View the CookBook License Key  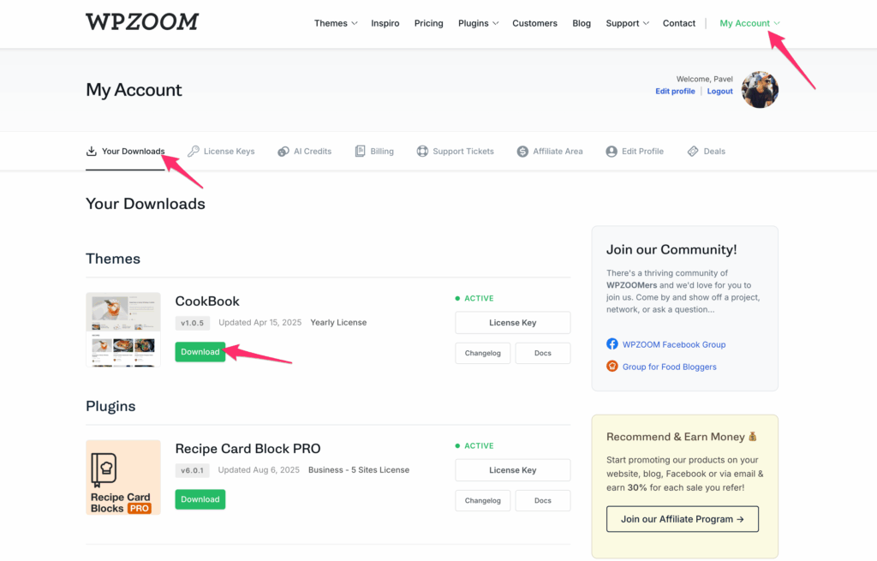512,323
